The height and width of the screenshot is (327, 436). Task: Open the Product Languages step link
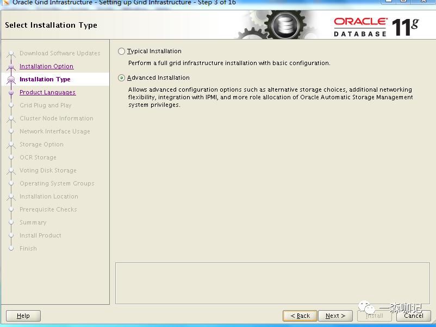coord(47,92)
